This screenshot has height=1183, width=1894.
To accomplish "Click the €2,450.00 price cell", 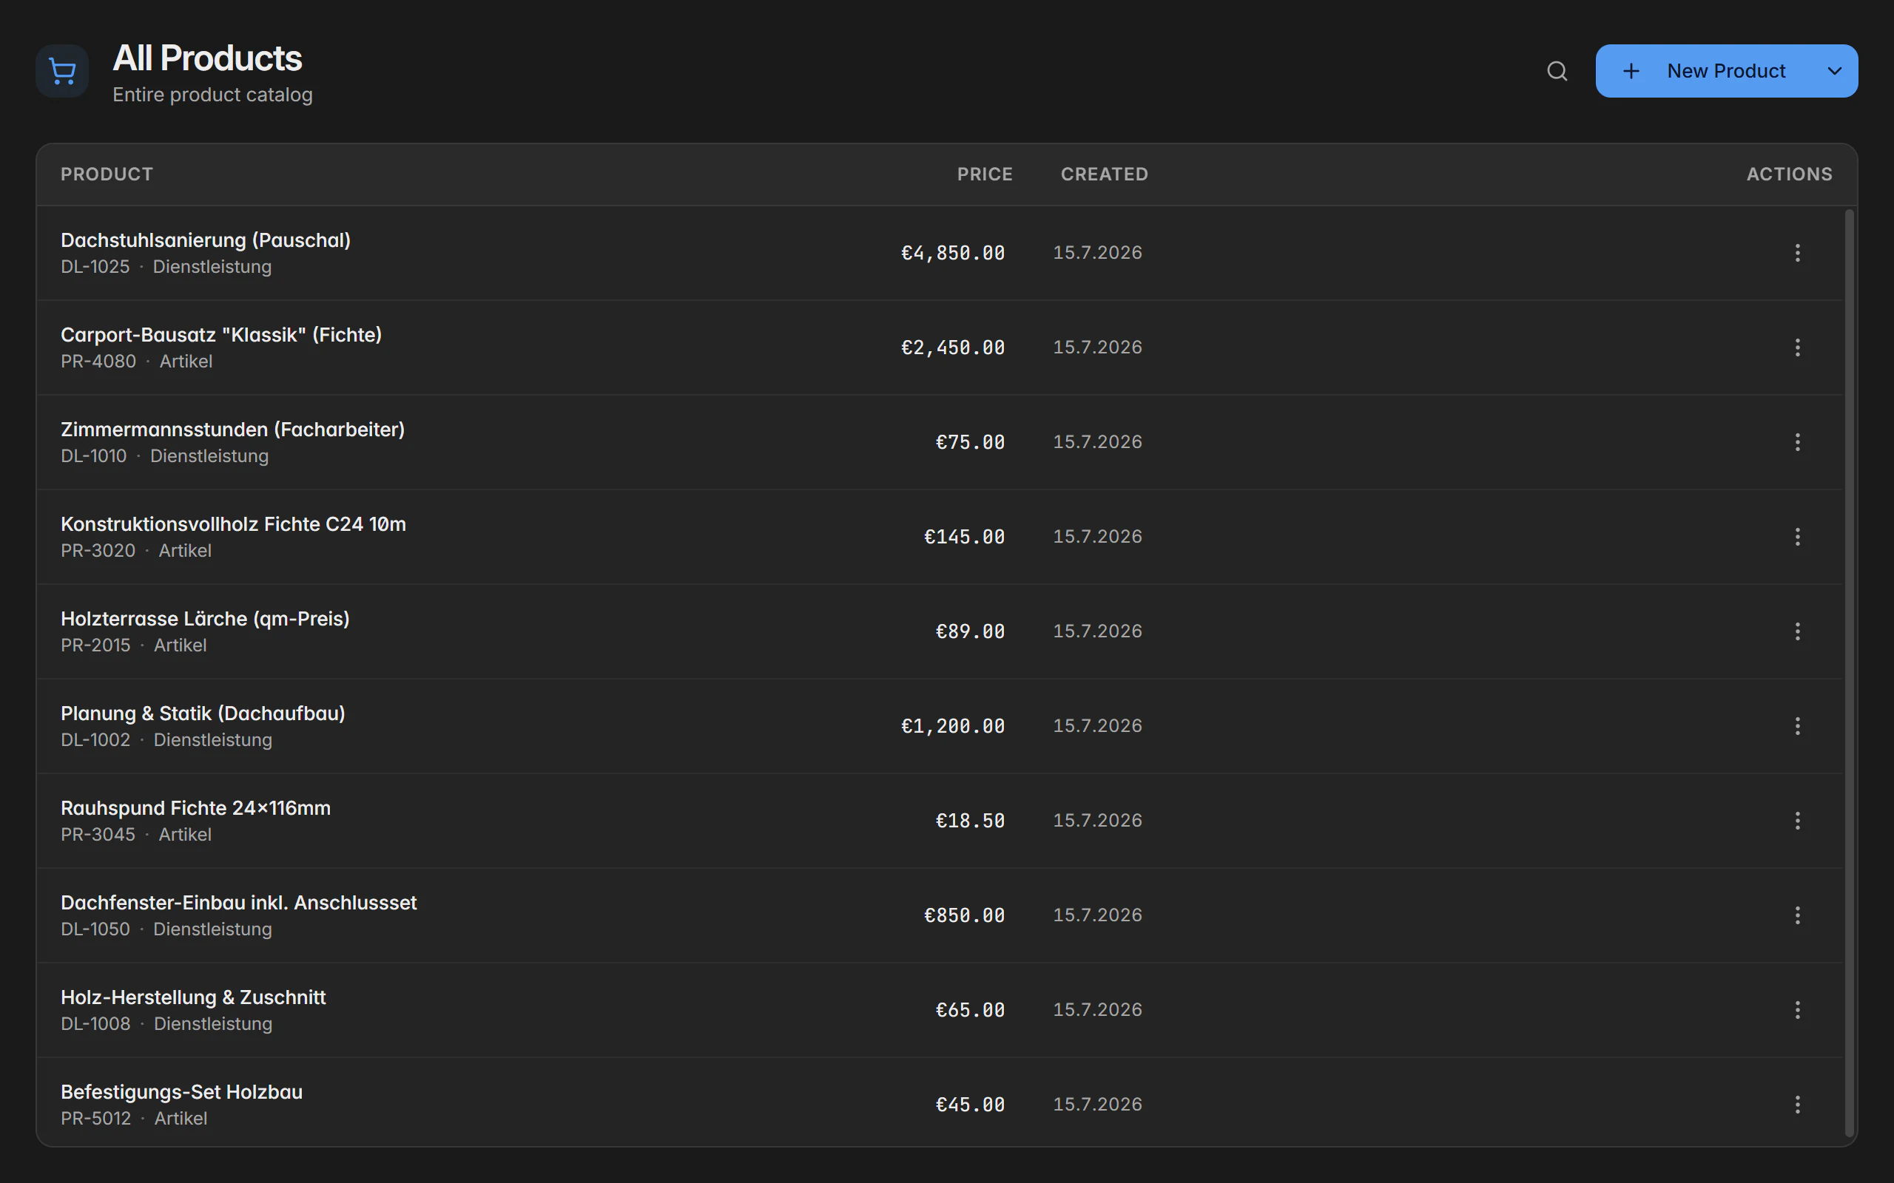I will point(952,348).
